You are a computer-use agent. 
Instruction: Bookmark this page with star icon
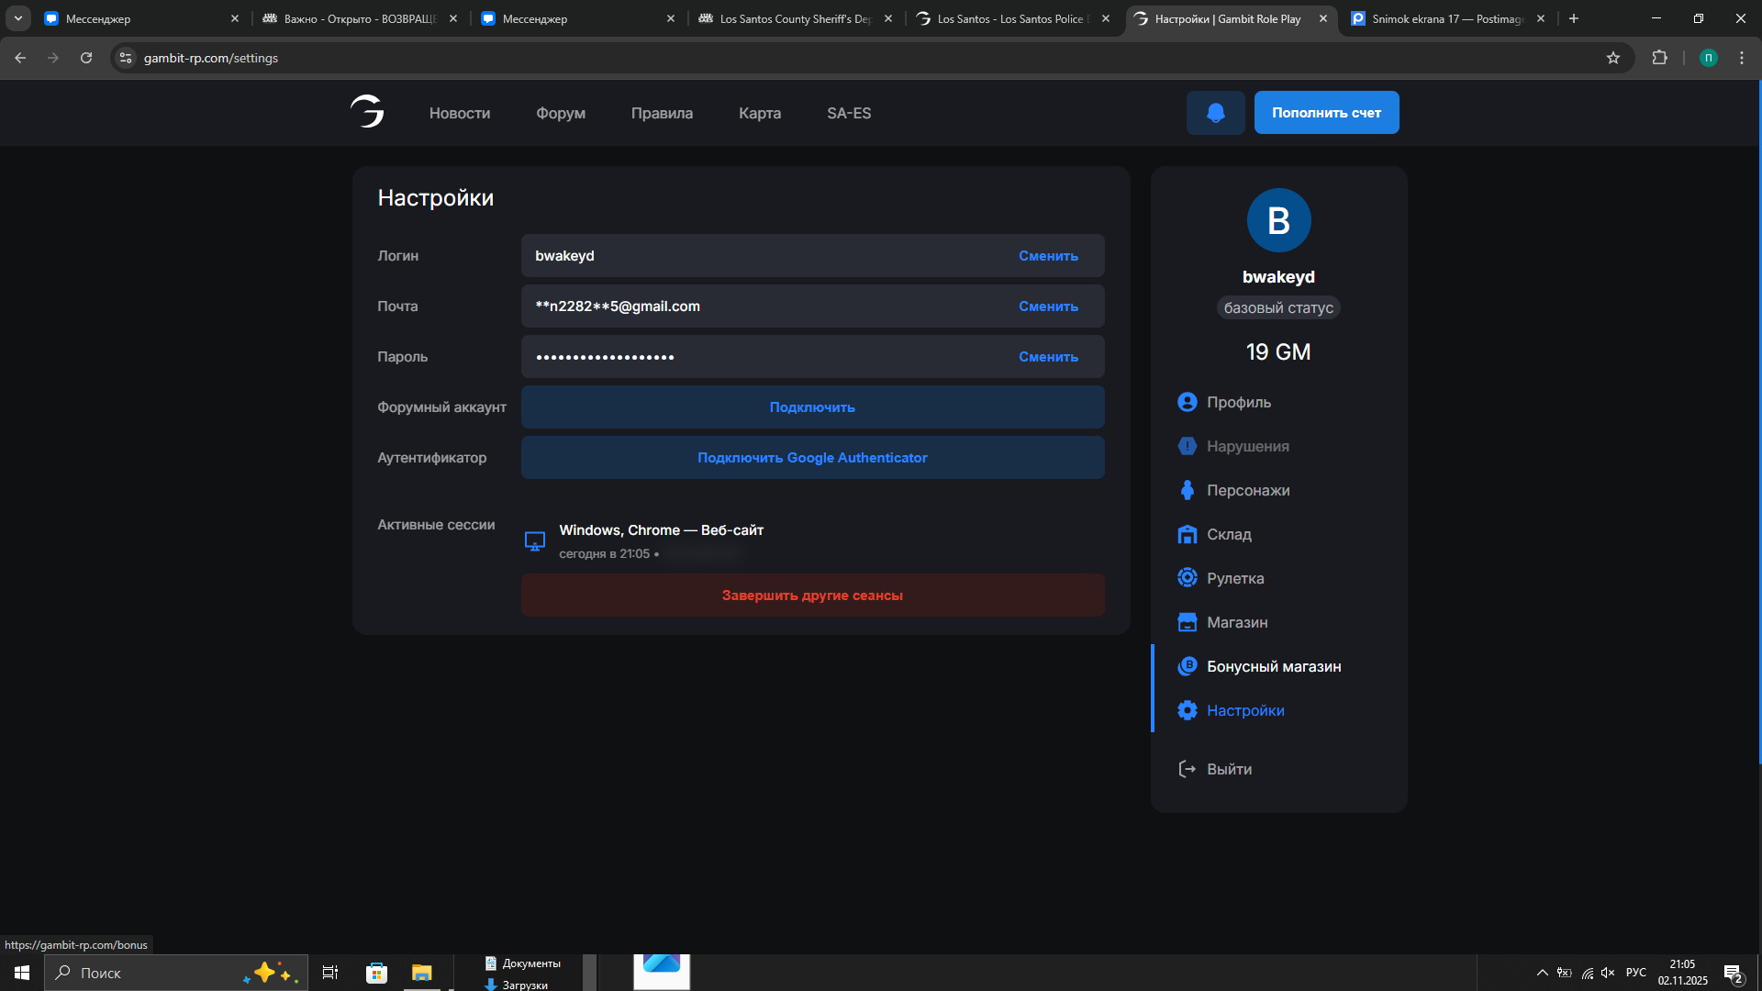click(x=1612, y=58)
